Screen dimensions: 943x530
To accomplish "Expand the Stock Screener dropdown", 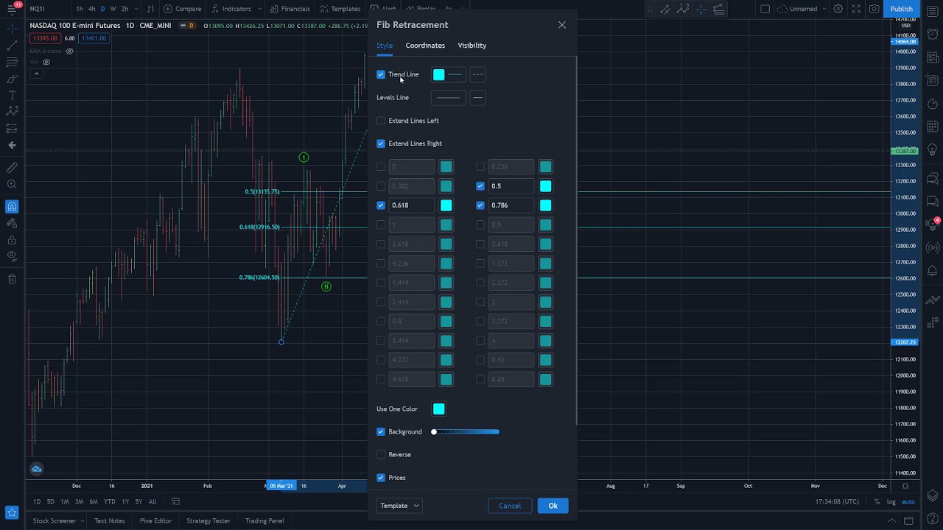I will pyautogui.click(x=82, y=521).
